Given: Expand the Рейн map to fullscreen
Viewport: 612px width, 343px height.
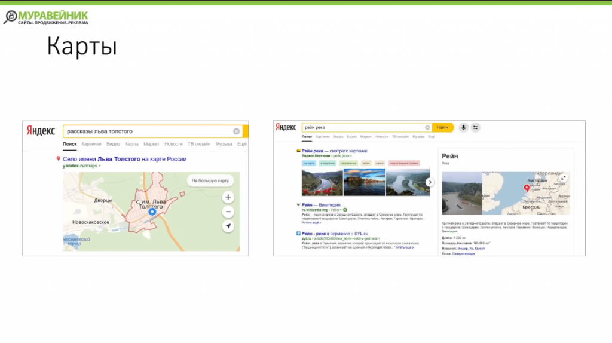Looking at the screenshot, I should 563,178.
